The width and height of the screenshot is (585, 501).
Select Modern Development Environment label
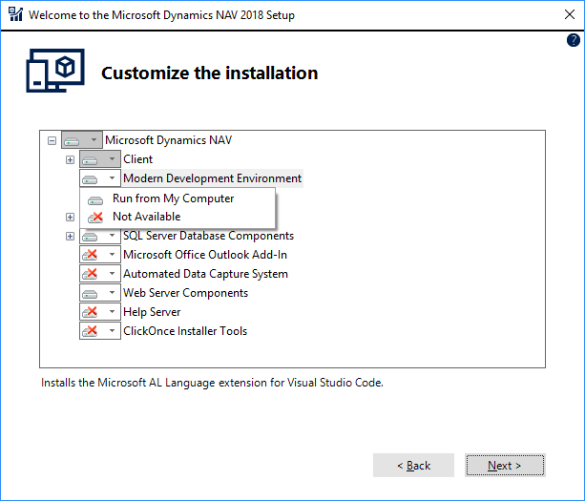tap(212, 178)
